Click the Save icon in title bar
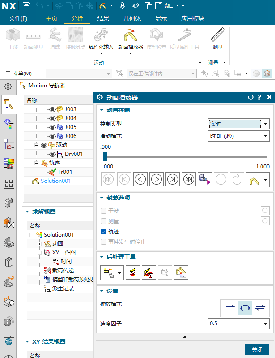 (26, 6)
